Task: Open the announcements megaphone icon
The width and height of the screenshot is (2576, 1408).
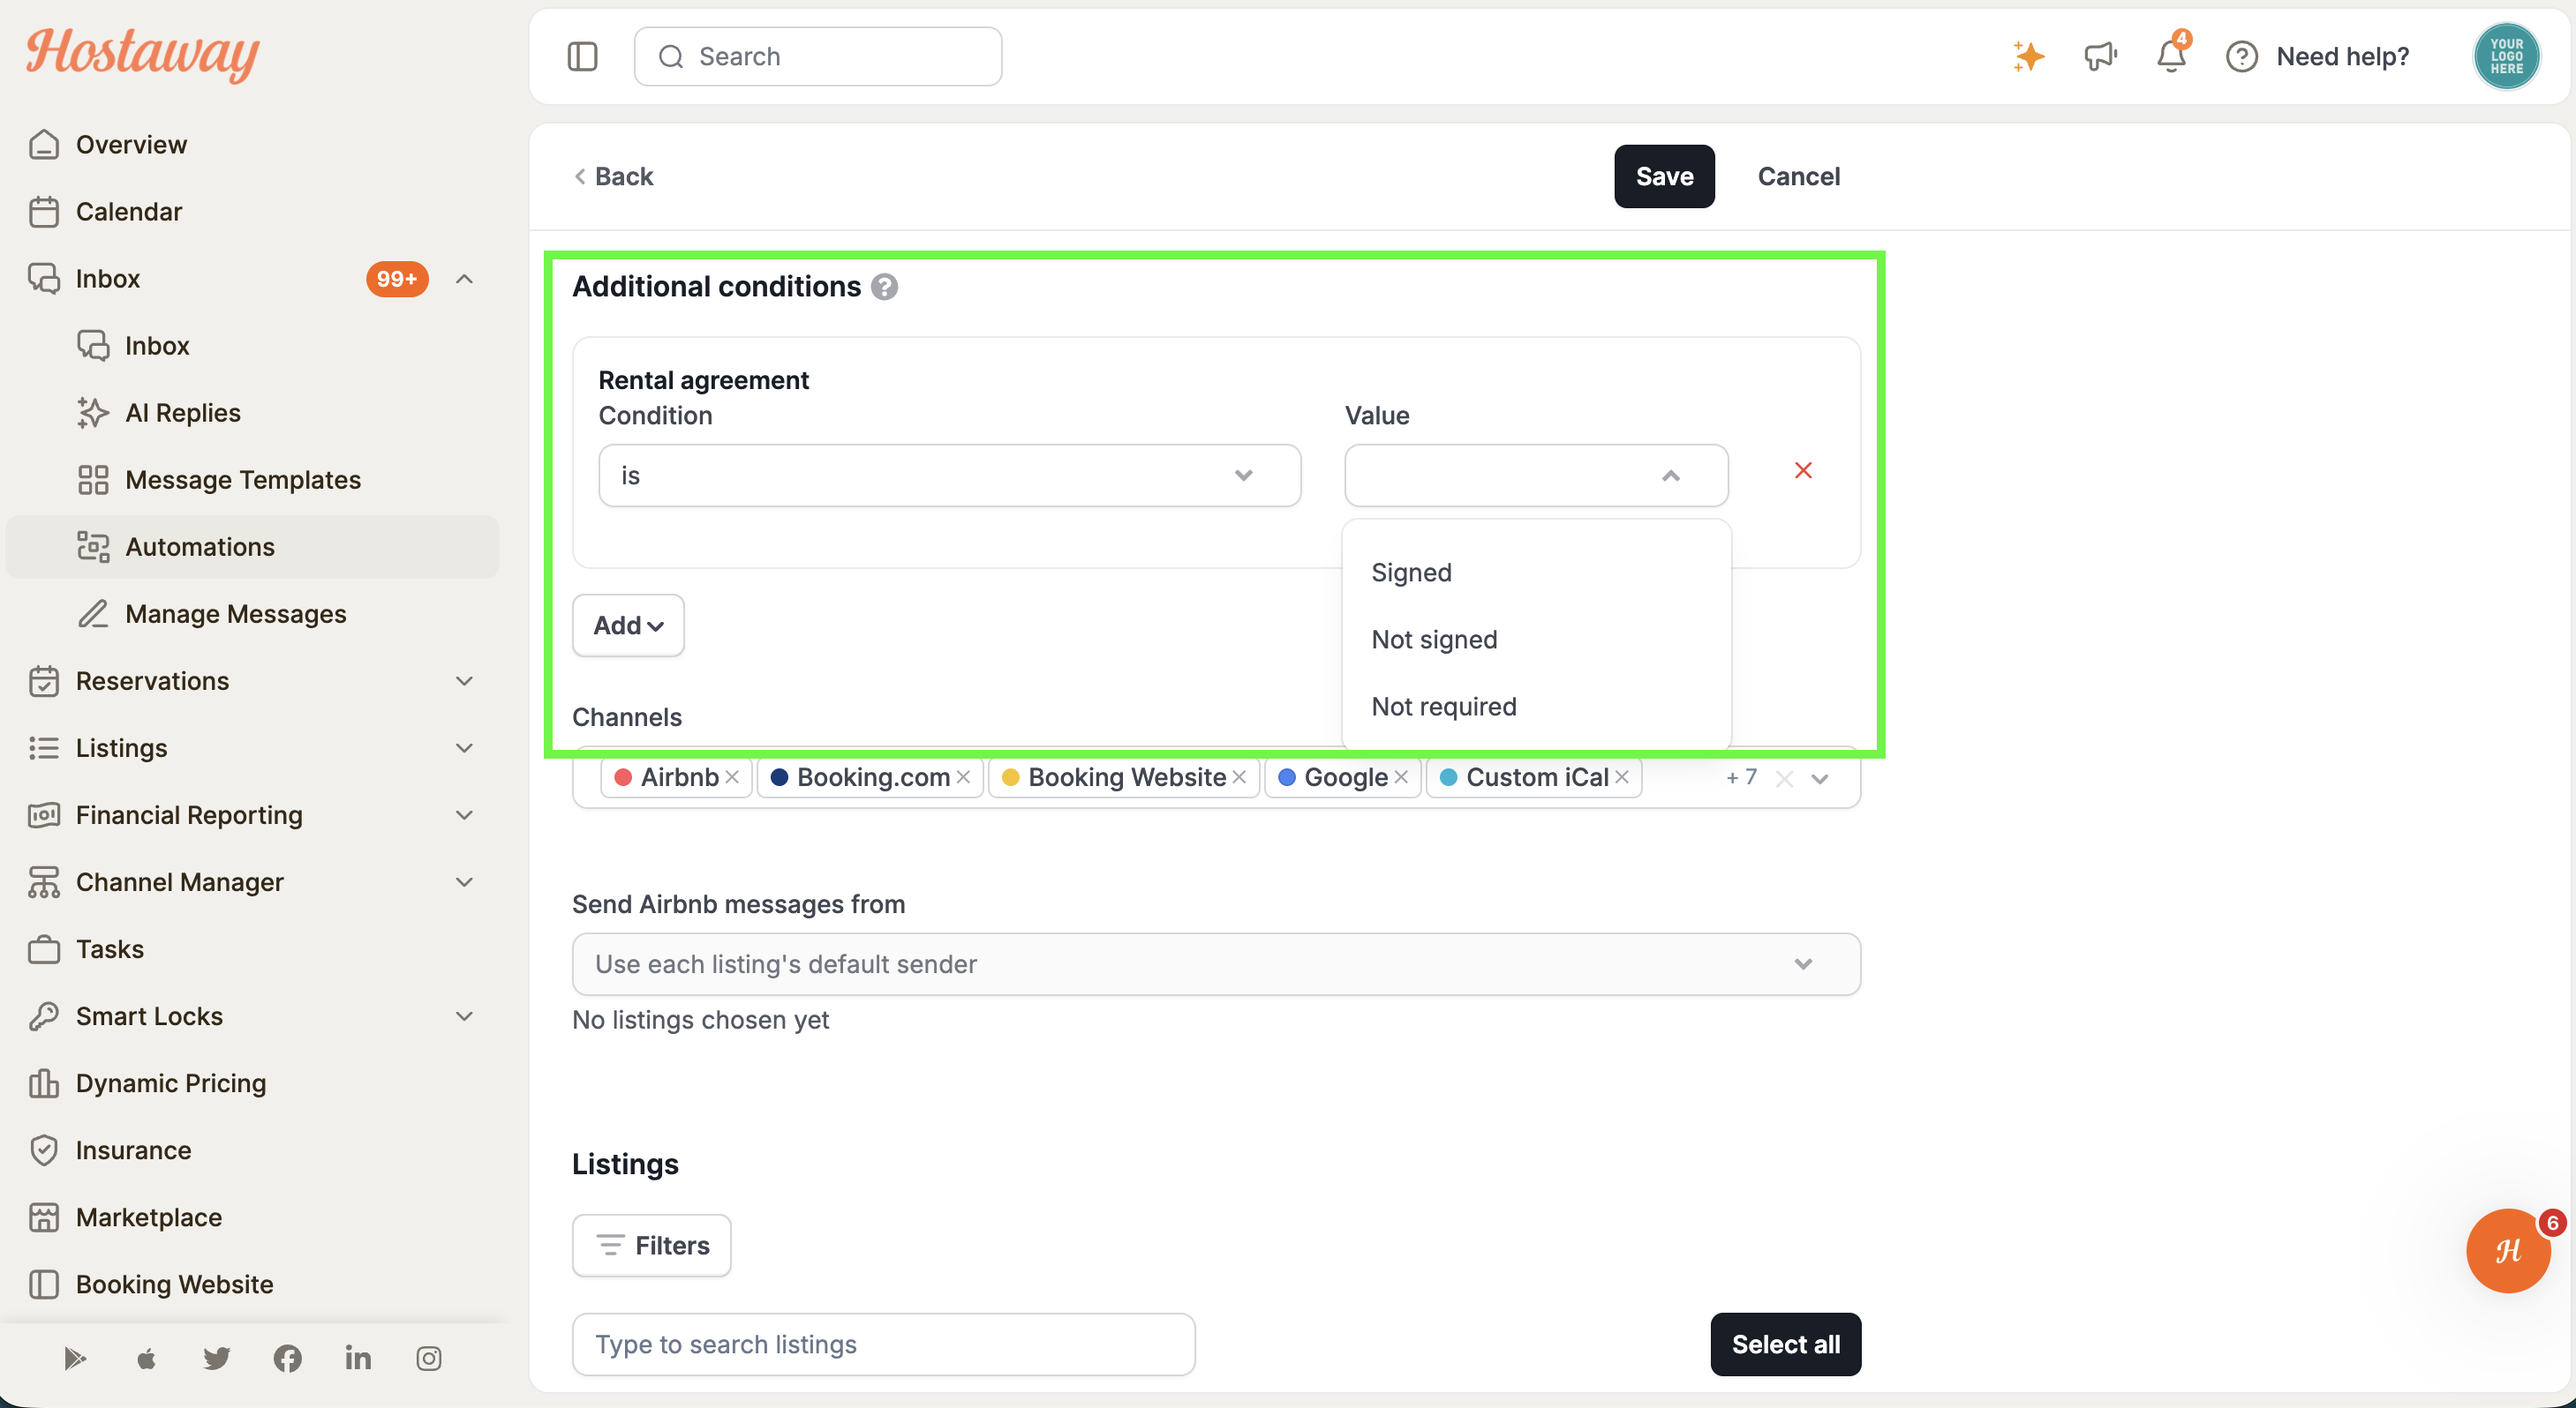Action: 2100,56
